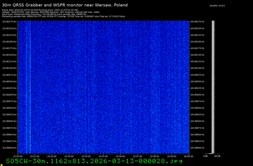
Task: Click the 23:55:00 time axis marker
Action: (103, 156)
